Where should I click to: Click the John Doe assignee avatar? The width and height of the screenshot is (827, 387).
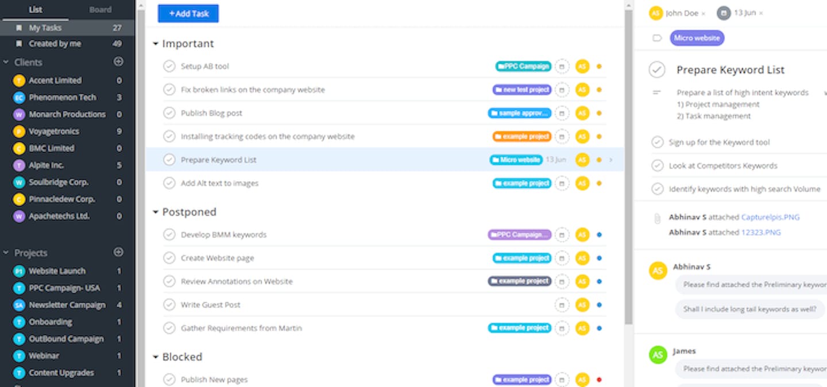(656, 13)
